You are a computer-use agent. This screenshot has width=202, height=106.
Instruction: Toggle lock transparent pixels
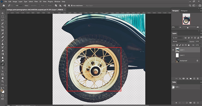pos(177,45)
